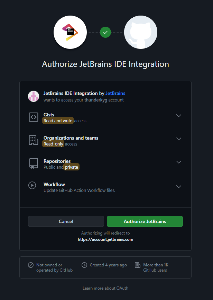This screenshot has width=213, height=300.
Task: Open the JetBrains publisher link
Action: (x=115, y=94)
